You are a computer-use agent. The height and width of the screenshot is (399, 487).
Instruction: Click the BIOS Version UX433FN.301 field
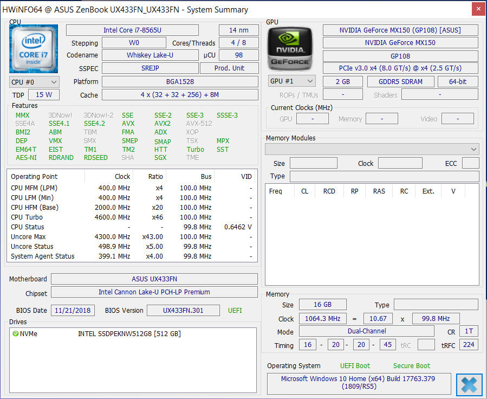[183, 311]
